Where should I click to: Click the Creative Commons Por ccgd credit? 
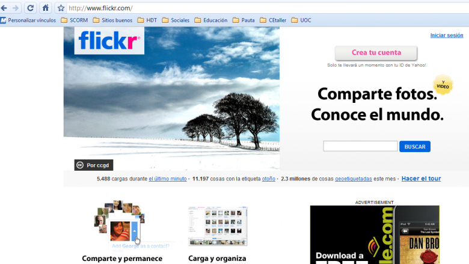pos(94,165)
